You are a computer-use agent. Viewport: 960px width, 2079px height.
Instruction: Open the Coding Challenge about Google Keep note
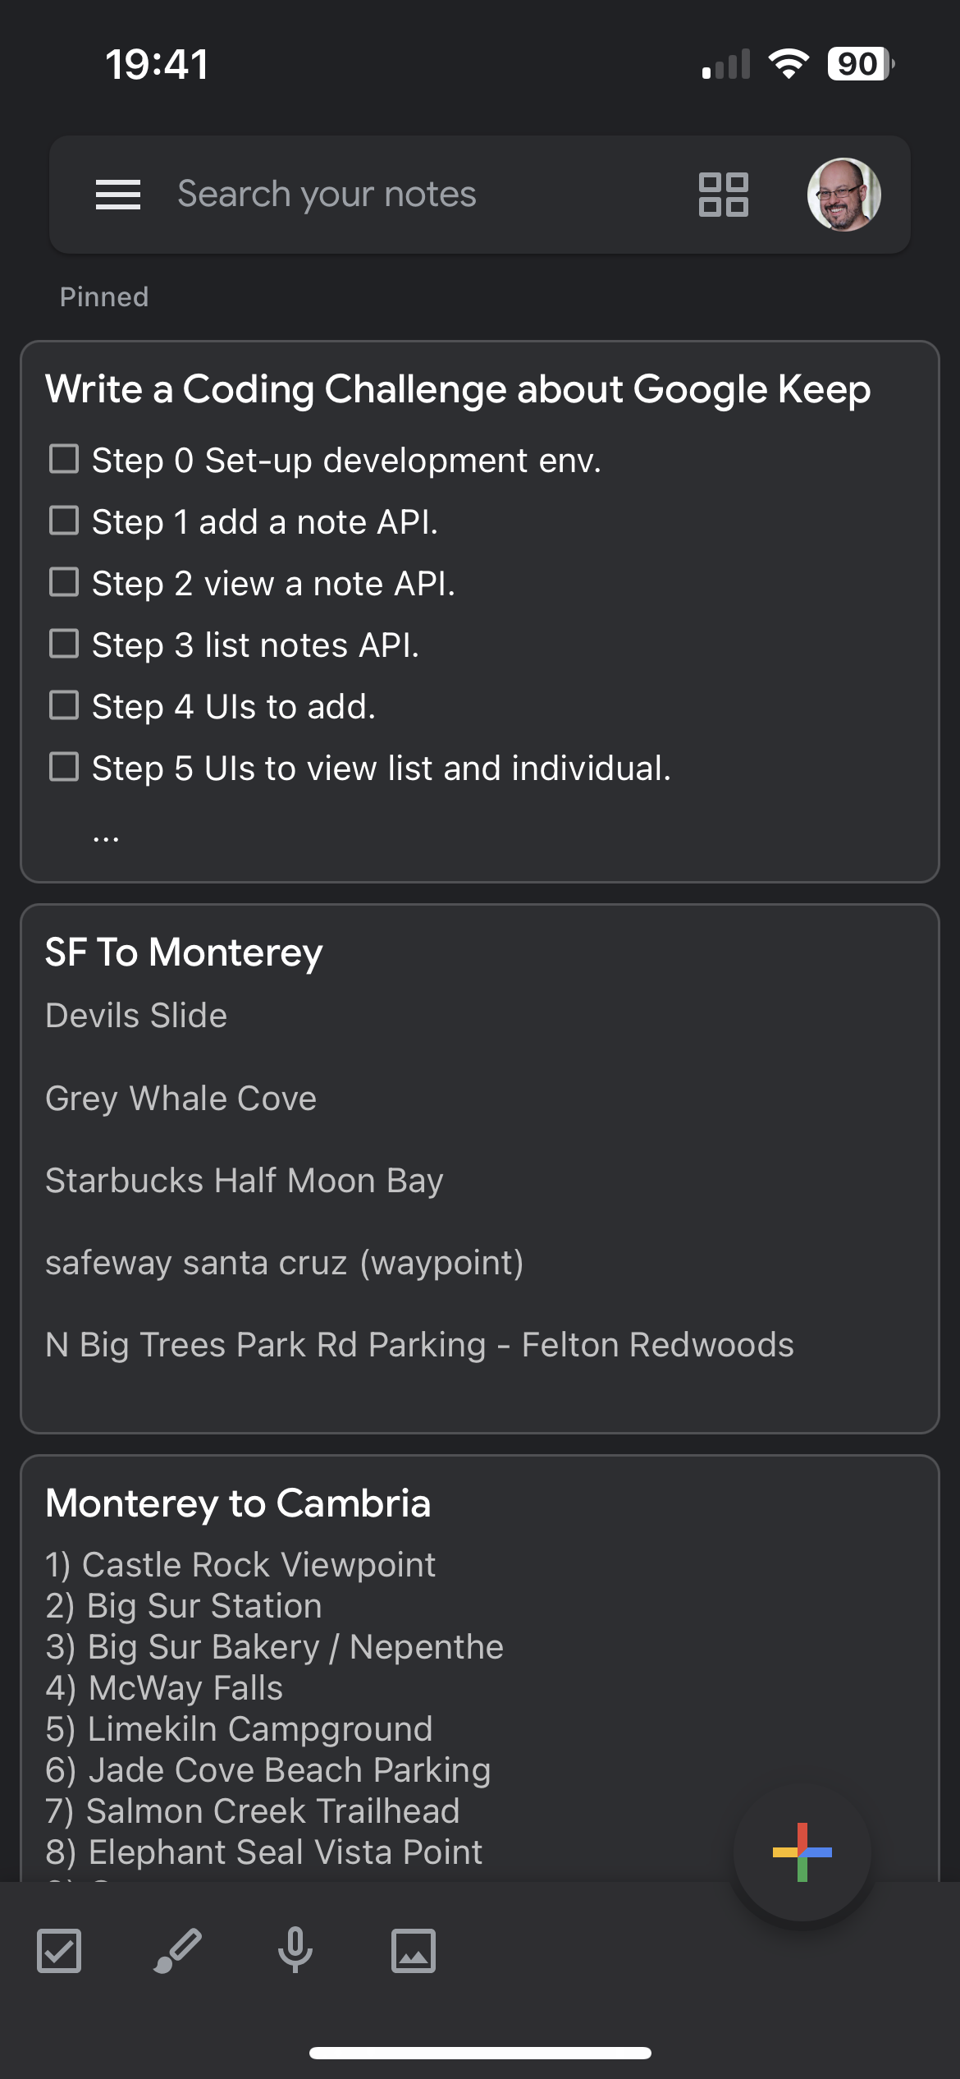point(480,612)
